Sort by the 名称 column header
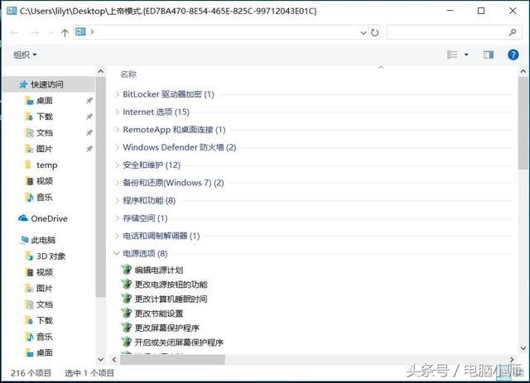The height and width of the screenshot is (383, 530). point(128,74)
